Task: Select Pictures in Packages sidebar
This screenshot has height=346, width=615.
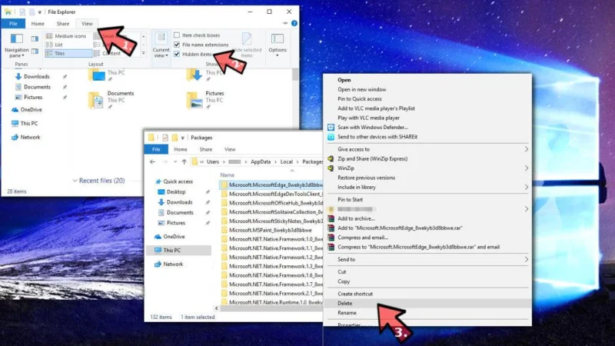Action: (171, 222)
